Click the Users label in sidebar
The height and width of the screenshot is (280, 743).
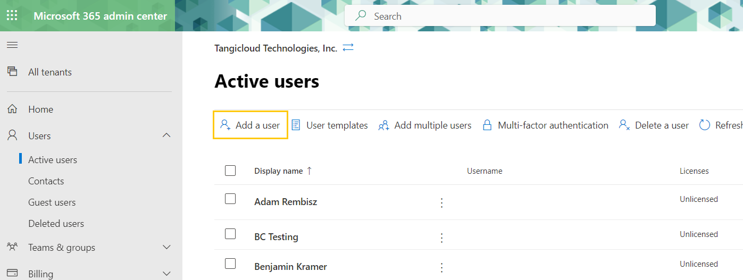click(x=39, y=136)
